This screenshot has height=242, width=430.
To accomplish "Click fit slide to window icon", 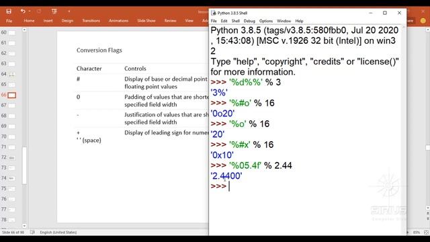I will (x=426, y=232).
